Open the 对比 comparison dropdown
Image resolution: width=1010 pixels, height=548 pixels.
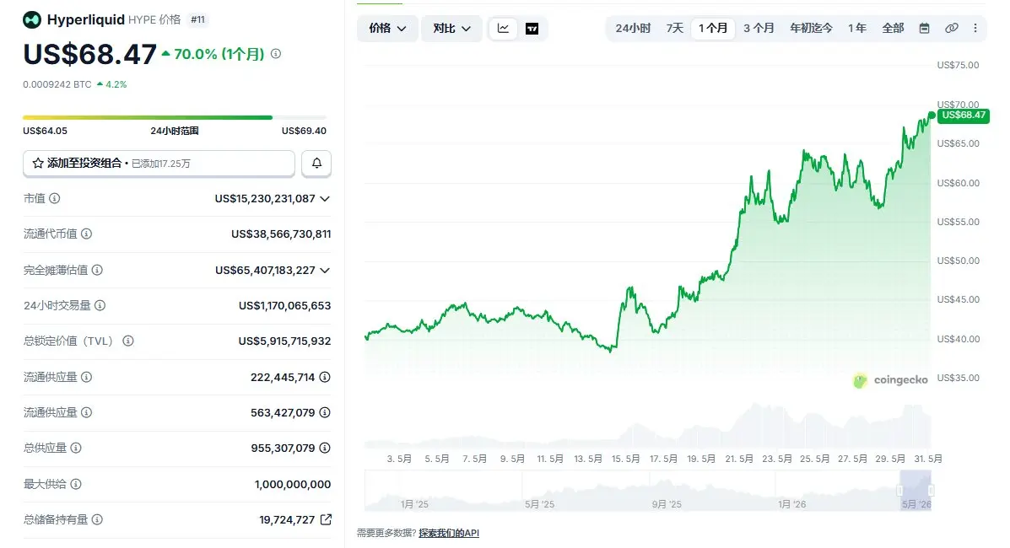pos(451,29)
